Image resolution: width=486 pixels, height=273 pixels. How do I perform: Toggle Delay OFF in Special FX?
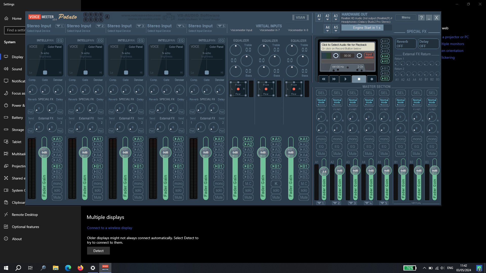[428, 44]
